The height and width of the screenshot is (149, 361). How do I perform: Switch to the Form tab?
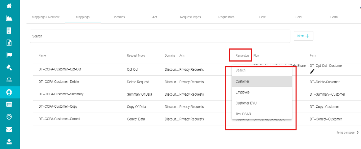pos(334,17)
